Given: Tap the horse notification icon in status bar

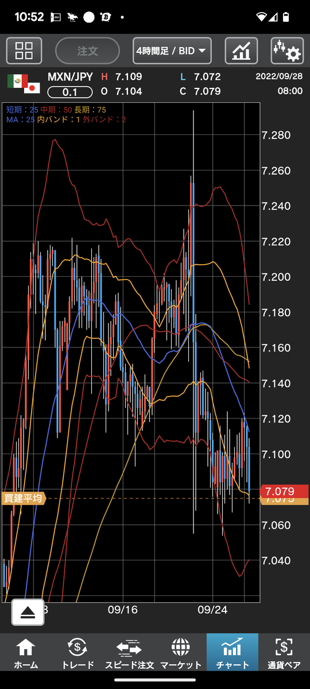Looking at the screenshot, I should click(72, 17).
